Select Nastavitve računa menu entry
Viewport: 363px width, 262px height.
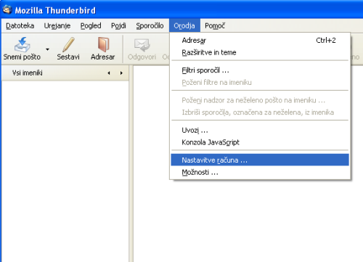(x=260, y=160)
